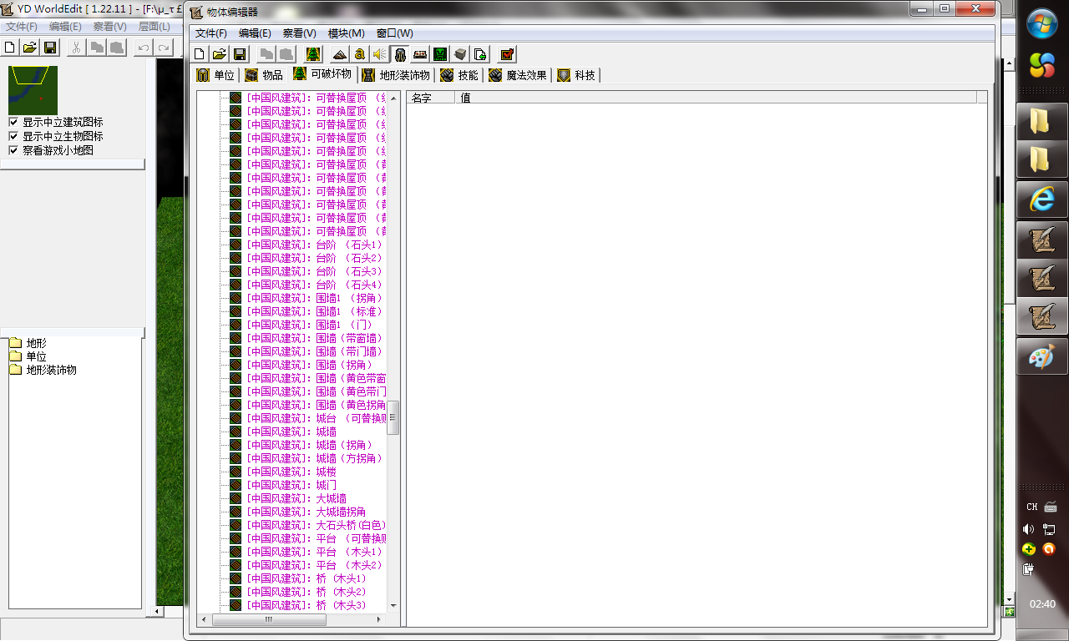Switch to 技能 tab
The height and width of the screenshot is (641, 1069).
[x=459, y=75]
